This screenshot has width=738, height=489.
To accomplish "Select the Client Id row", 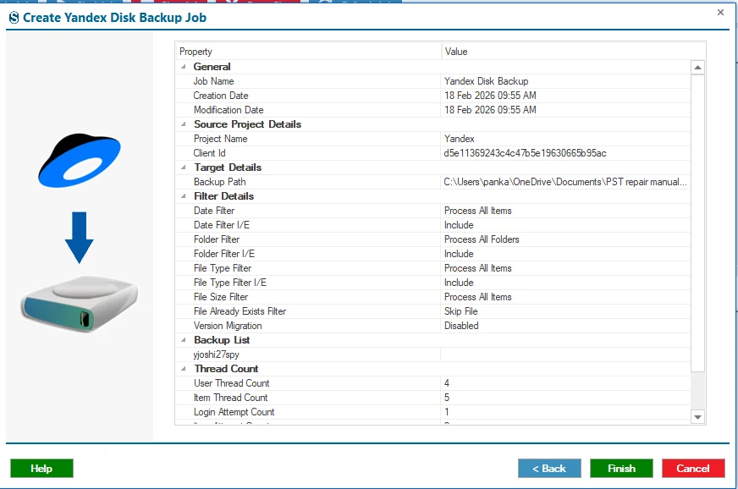I will (433, 153).
